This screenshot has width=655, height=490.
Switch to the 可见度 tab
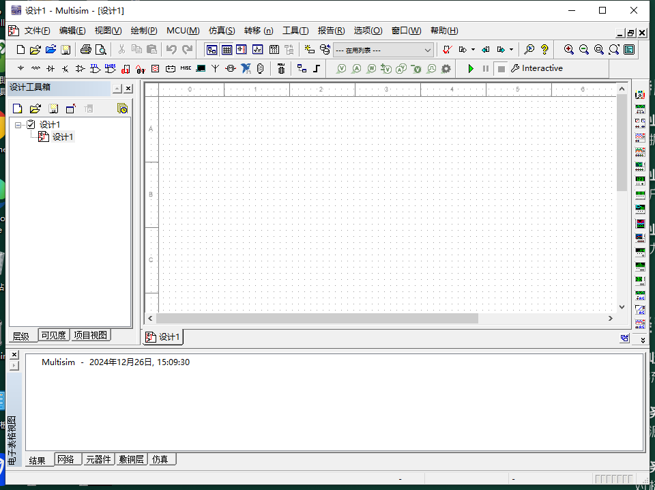pyautogui.click(x=54, y=335)
